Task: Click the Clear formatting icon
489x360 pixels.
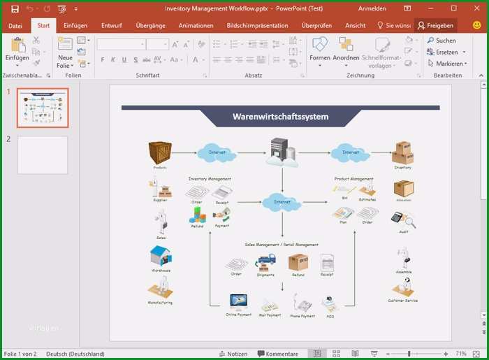Action: point(201,44)
